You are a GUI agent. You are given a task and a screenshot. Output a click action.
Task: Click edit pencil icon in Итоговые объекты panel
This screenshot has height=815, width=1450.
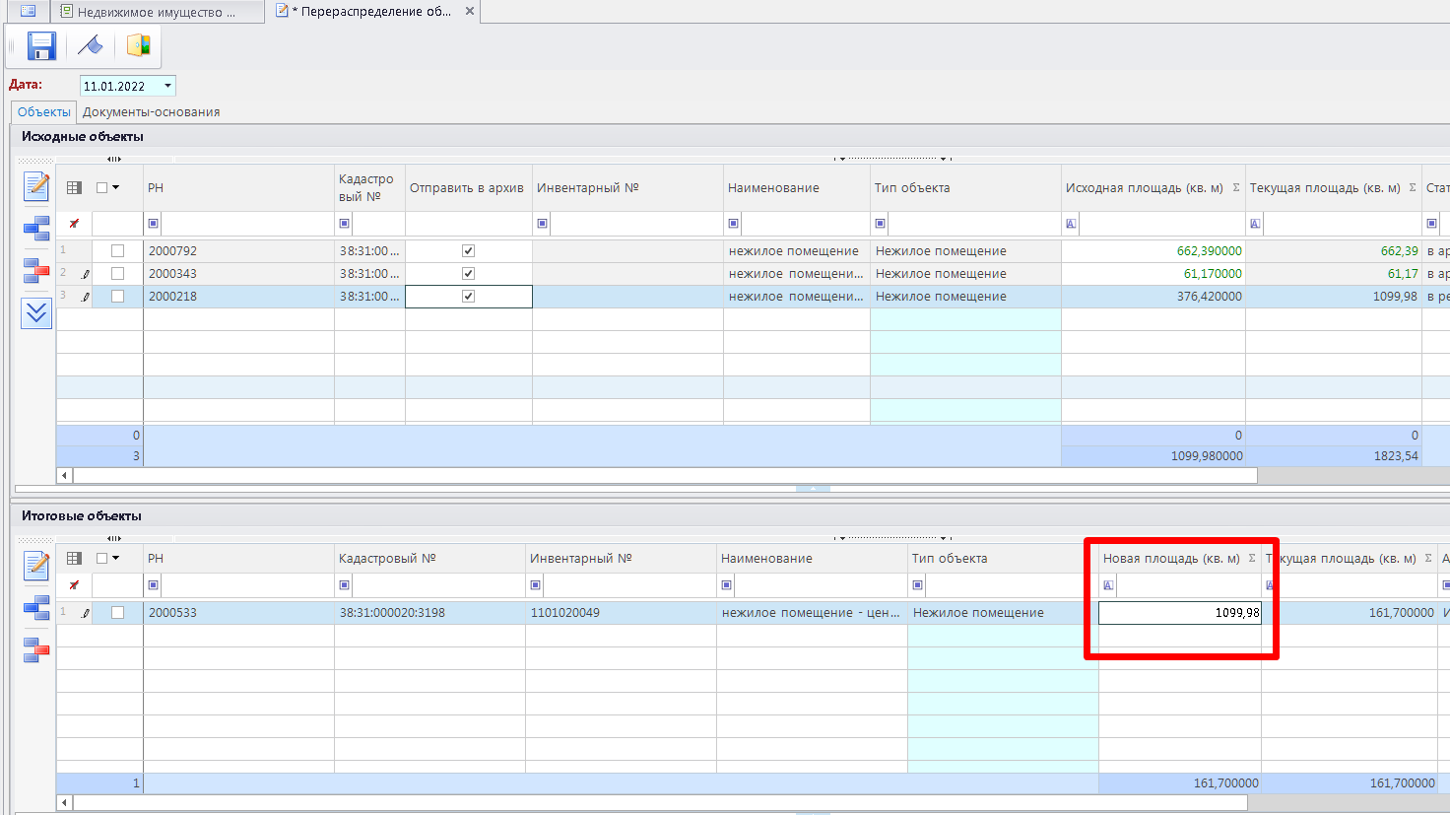[x=36, y=565]
